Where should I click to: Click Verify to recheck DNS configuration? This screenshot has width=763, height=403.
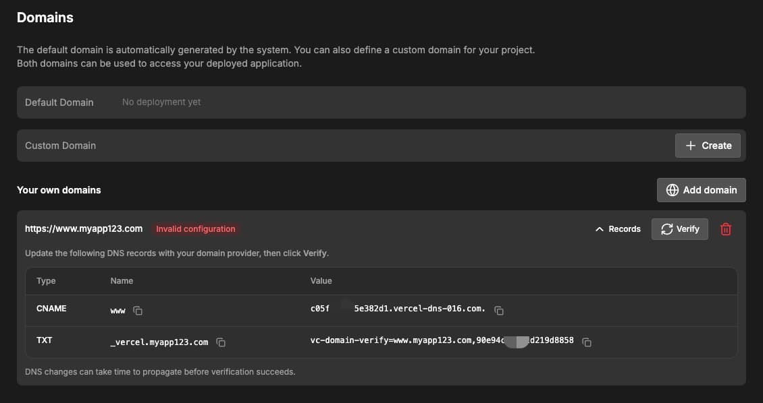pyautogui.click(x=679, y=228)
